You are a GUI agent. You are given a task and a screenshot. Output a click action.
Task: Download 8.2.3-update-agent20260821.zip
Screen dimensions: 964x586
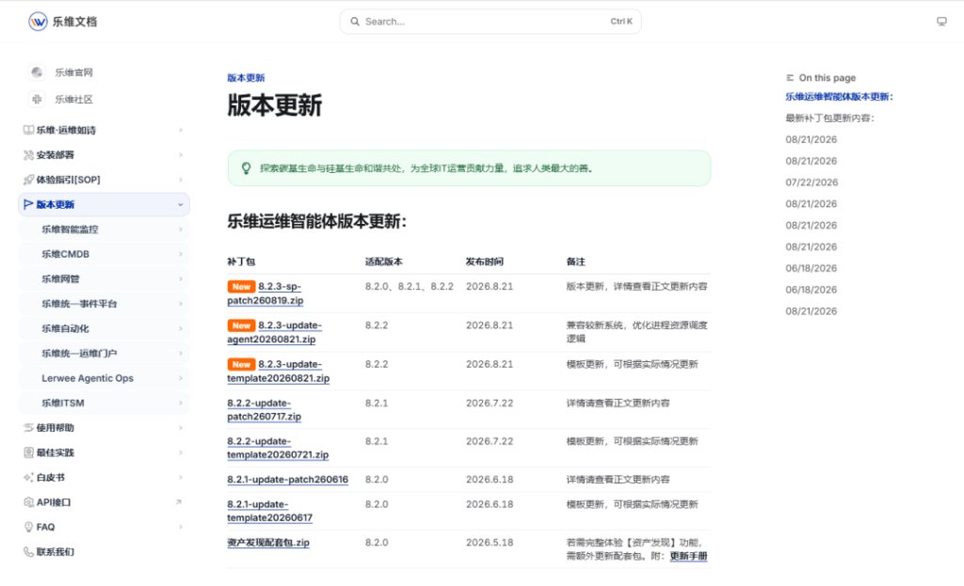point(275,332)
